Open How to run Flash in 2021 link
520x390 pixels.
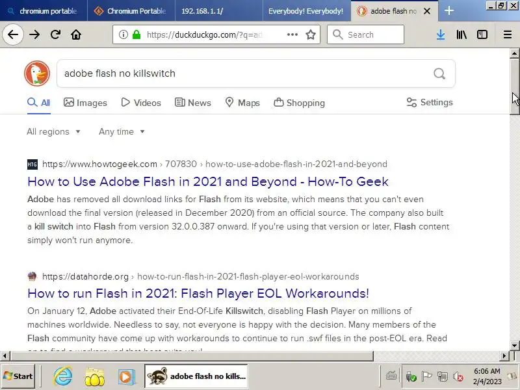tap(198, 294)
